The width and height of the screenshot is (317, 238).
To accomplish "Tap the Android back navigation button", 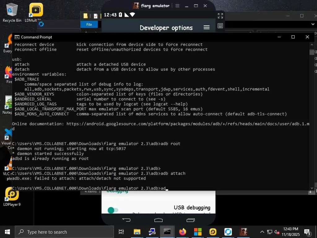I will 127,220.
